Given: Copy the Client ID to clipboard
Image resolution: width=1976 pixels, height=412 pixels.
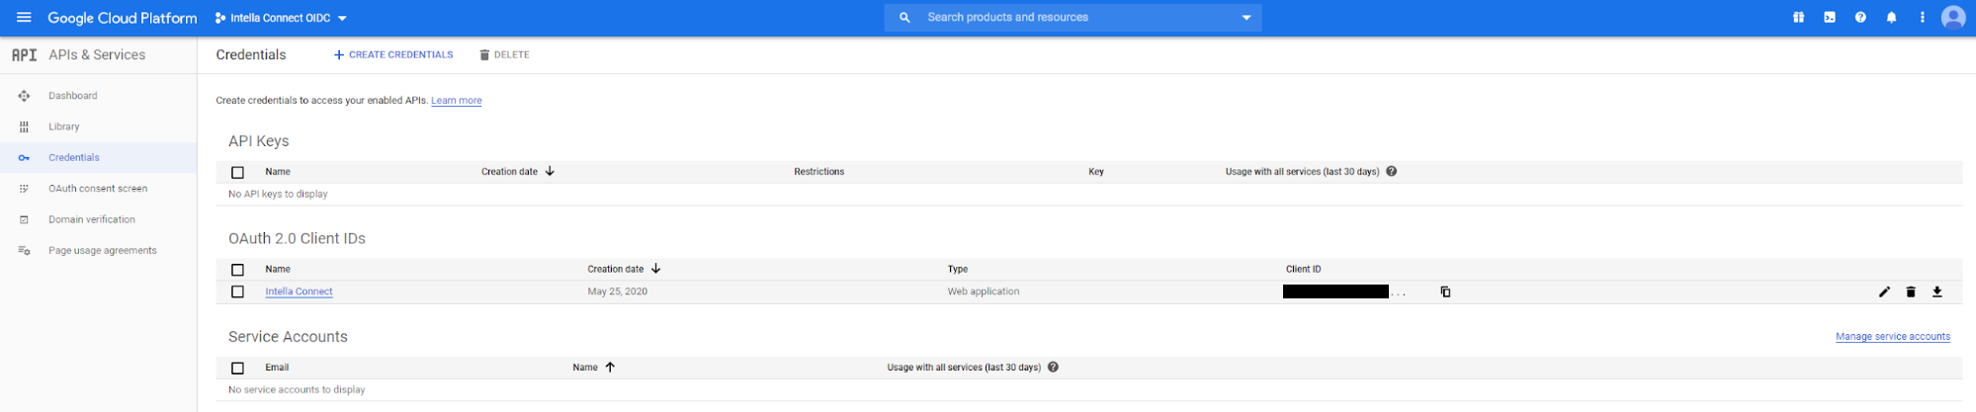Looking at the screenshot, I should 1445,291.
